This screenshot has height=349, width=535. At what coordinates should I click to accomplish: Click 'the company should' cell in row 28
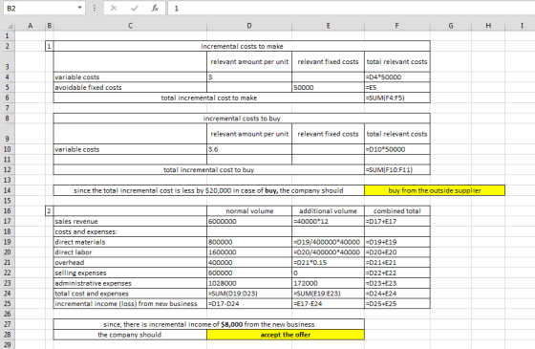click(130, 335)
